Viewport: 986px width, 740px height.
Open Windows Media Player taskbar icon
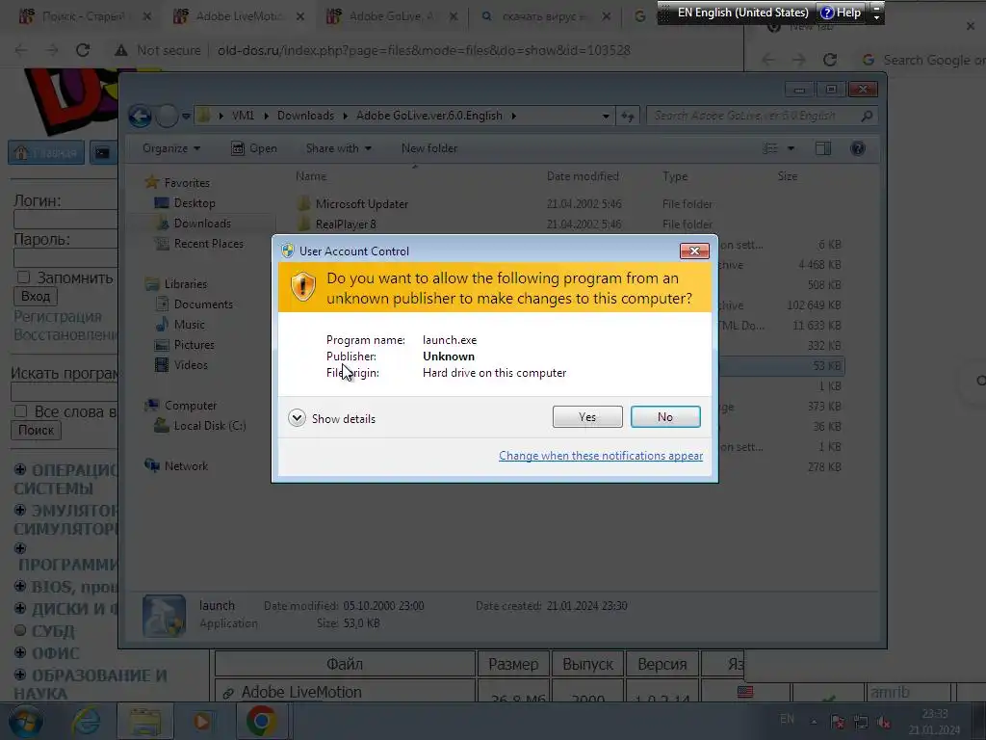tap(202, 721)
